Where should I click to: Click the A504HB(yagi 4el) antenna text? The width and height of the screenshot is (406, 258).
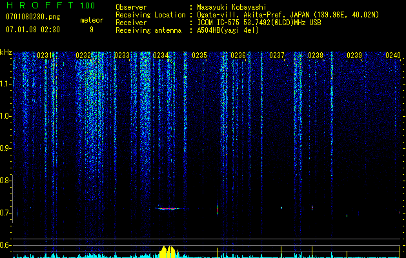228,30
